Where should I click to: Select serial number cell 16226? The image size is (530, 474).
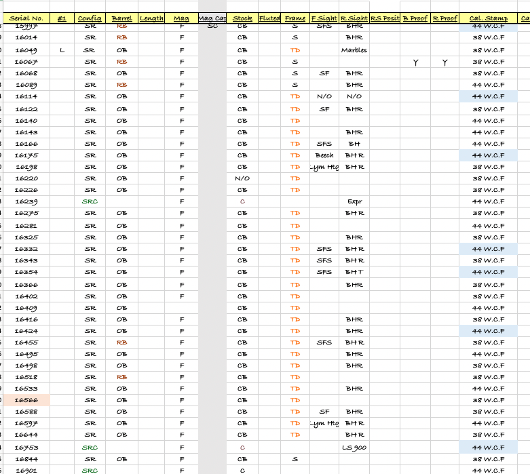pyautogui.click(x=26, y=190)
